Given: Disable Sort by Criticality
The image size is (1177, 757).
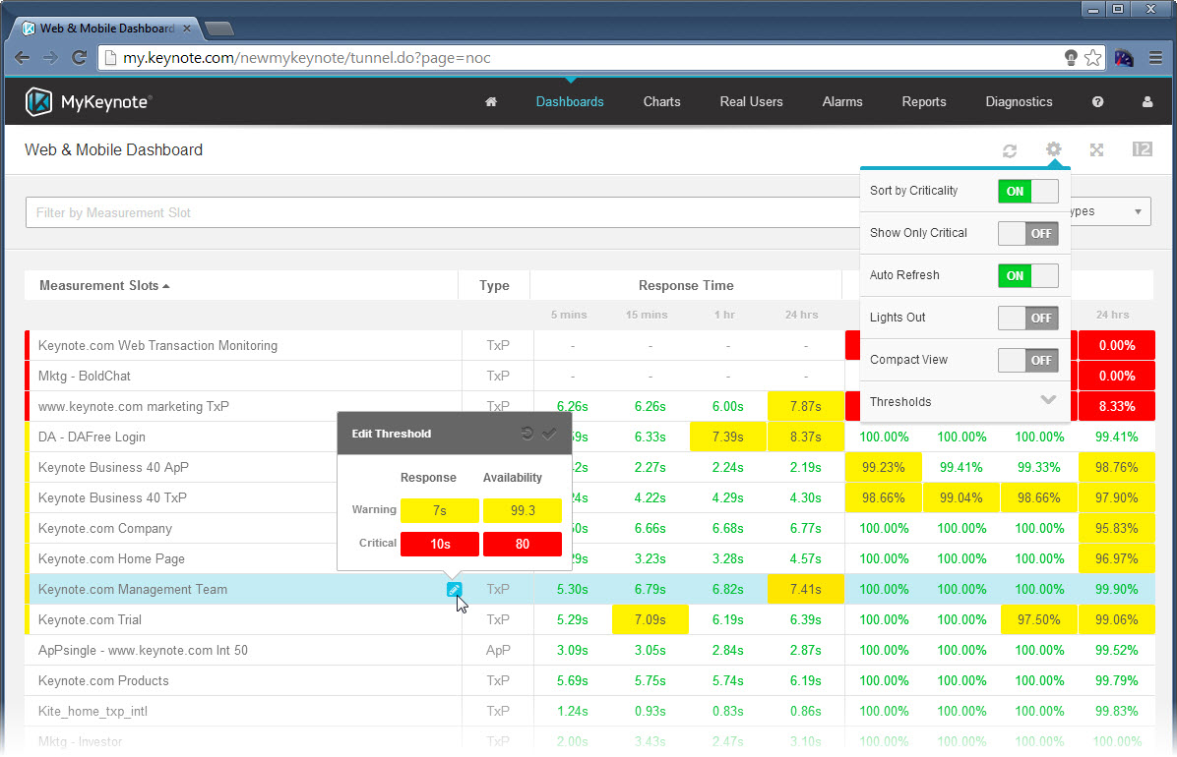Looking at the screenshot, I should coord(1028,191).
